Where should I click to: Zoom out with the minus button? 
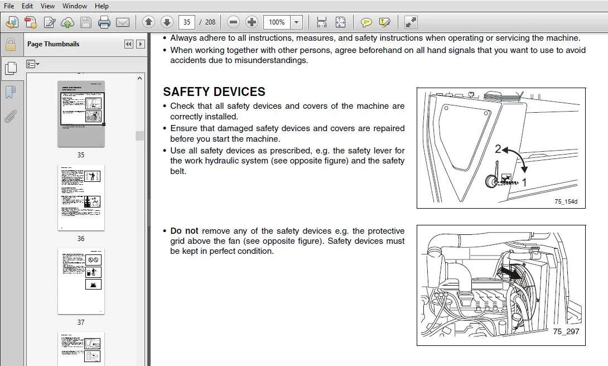233,22
